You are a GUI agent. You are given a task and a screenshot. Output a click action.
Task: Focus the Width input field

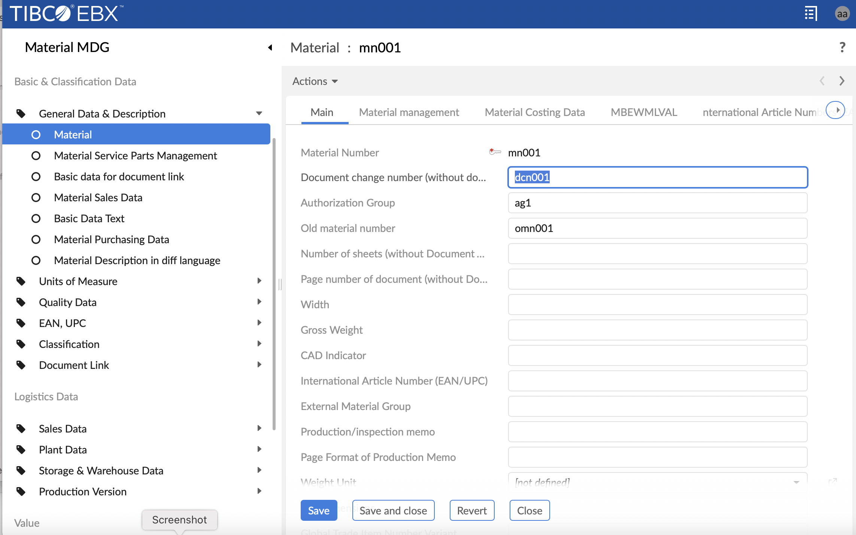pos(658,305)
